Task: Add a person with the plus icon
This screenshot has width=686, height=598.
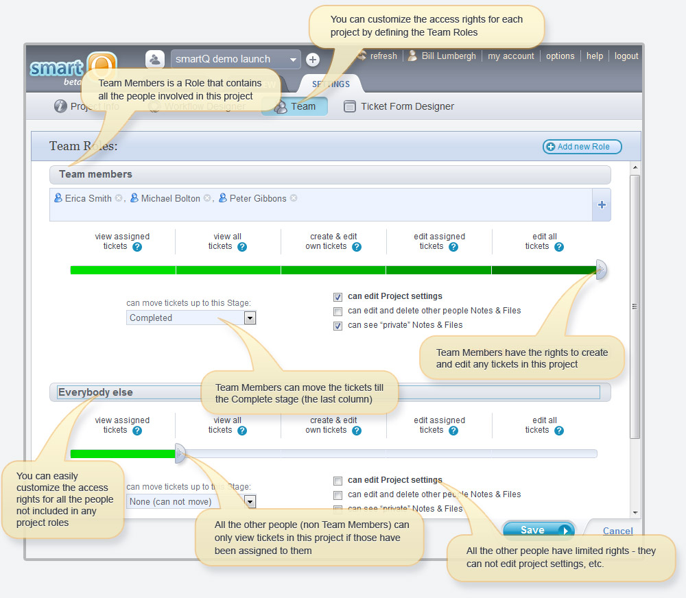Action: (x=601, y=205)
